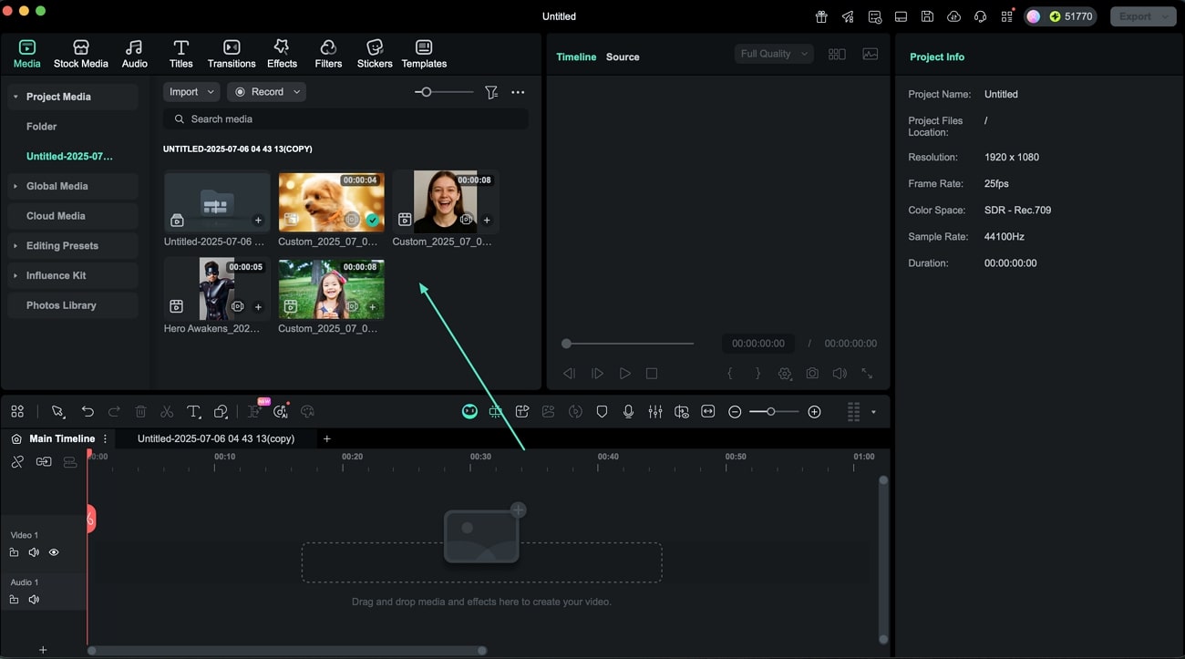Switch to the Effects tab
Screen dimensions: 1185x659
coord(282,54)
